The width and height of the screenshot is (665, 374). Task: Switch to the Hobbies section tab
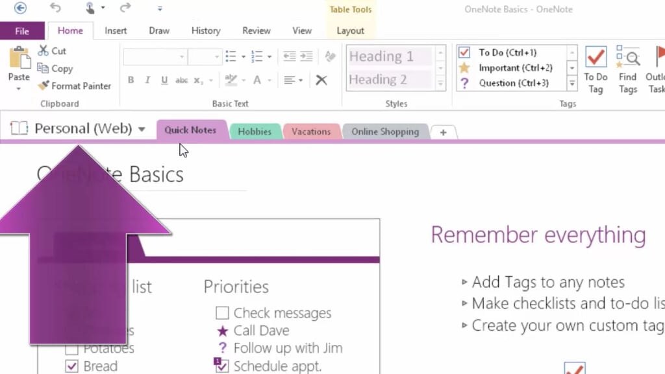pos(255,131)
